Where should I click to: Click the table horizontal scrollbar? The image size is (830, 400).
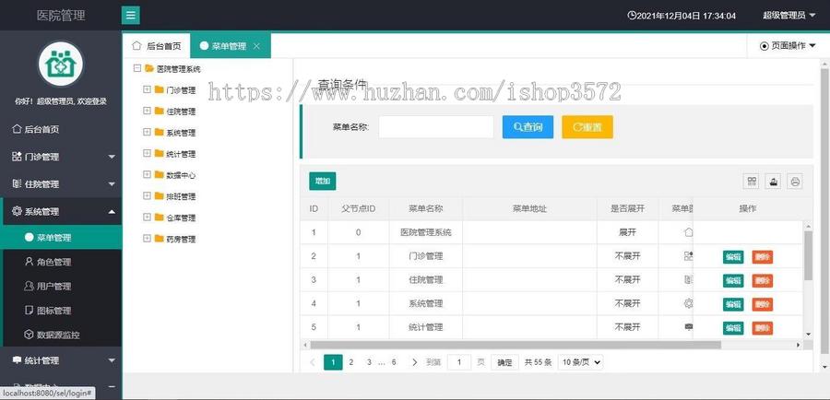pyautogui.click(x=516, y=345)
